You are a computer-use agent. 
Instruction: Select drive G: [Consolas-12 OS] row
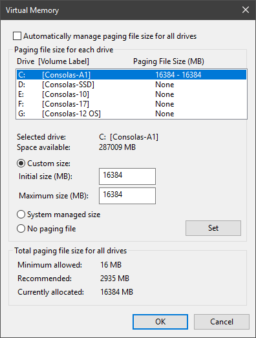click(x=131, y=114)
